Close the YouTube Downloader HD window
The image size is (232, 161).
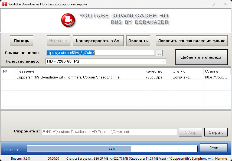(x=225, y=4)
